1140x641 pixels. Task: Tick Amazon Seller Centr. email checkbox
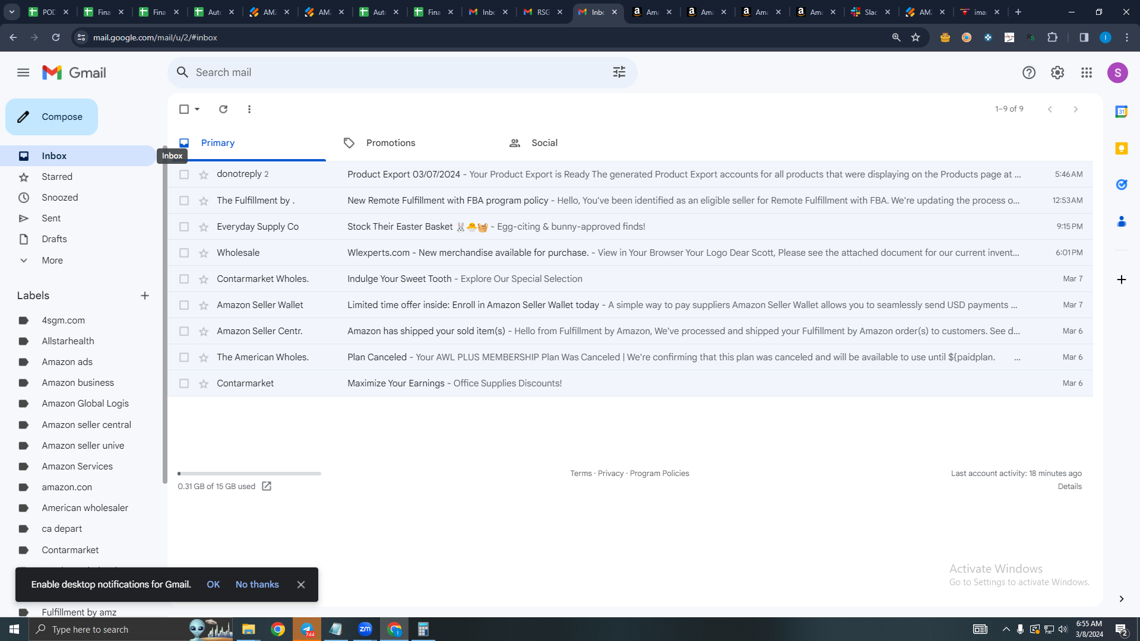[x=184, y=331]
